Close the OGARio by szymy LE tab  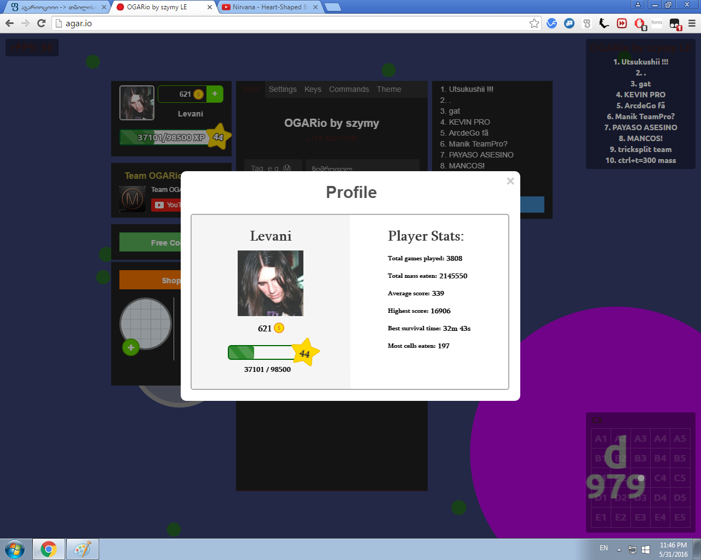[210, 7]
